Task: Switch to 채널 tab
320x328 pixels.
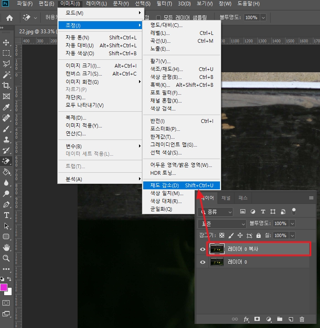Action: tap(226, 198)
